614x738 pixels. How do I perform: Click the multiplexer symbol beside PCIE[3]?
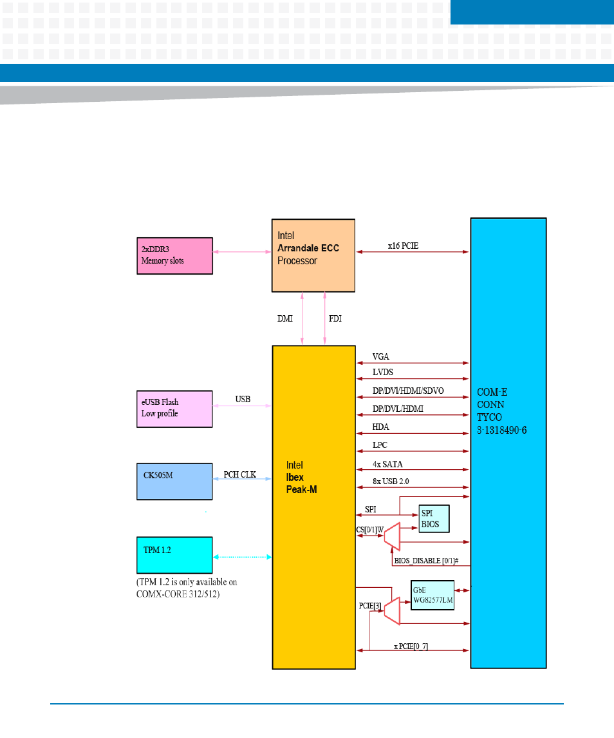coord(392,611)
